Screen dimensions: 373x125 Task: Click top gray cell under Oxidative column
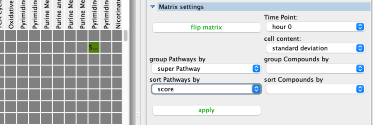tap(11, 36)
